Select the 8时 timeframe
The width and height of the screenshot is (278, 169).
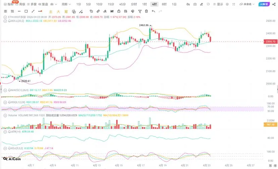pos(164,4)
